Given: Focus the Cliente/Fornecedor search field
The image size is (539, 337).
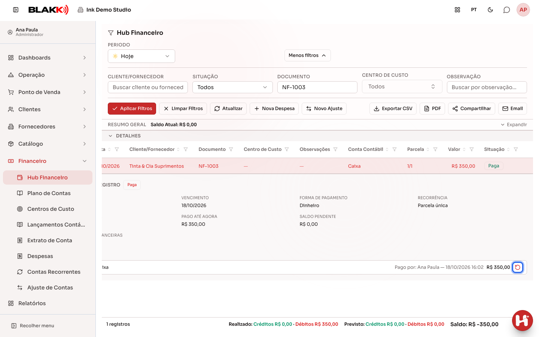Looking at the screenshot, I should [x=148, y=87].
